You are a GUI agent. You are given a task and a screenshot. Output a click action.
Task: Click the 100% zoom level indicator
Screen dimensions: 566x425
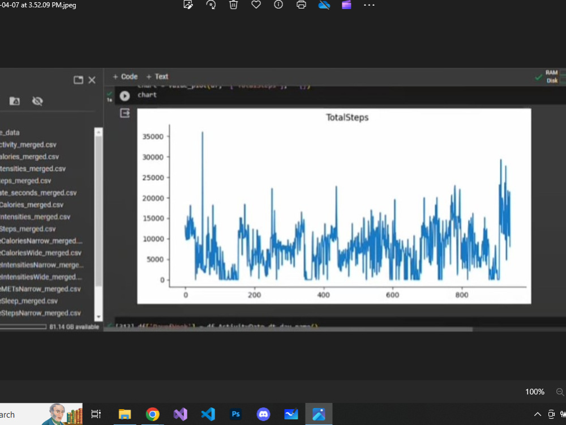[x=535, y=392]
